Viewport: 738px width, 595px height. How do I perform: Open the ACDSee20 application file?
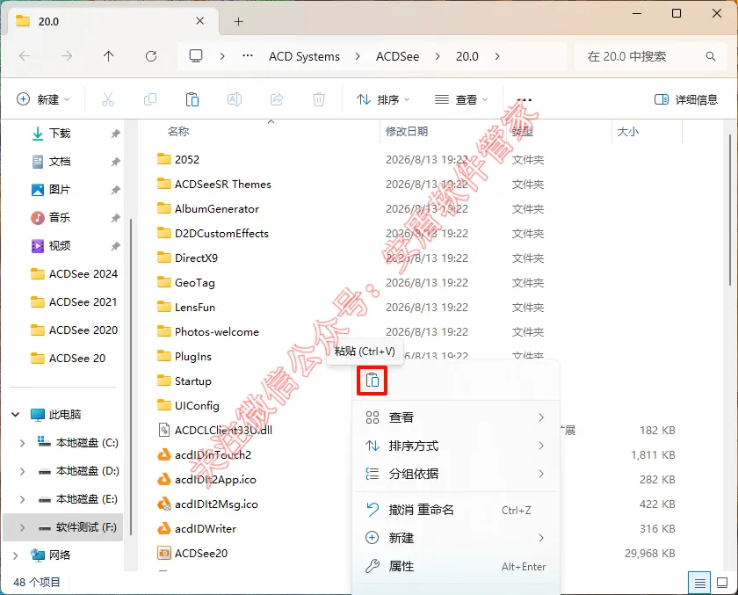(201, 553)
